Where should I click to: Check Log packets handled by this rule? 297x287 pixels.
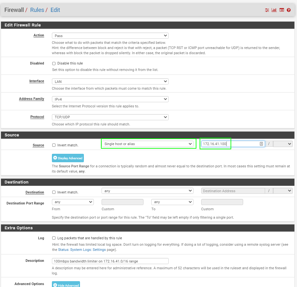point(54,238)
